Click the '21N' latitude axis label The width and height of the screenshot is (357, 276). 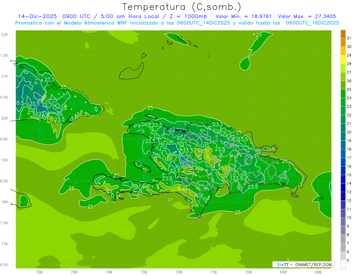[5, 76]
